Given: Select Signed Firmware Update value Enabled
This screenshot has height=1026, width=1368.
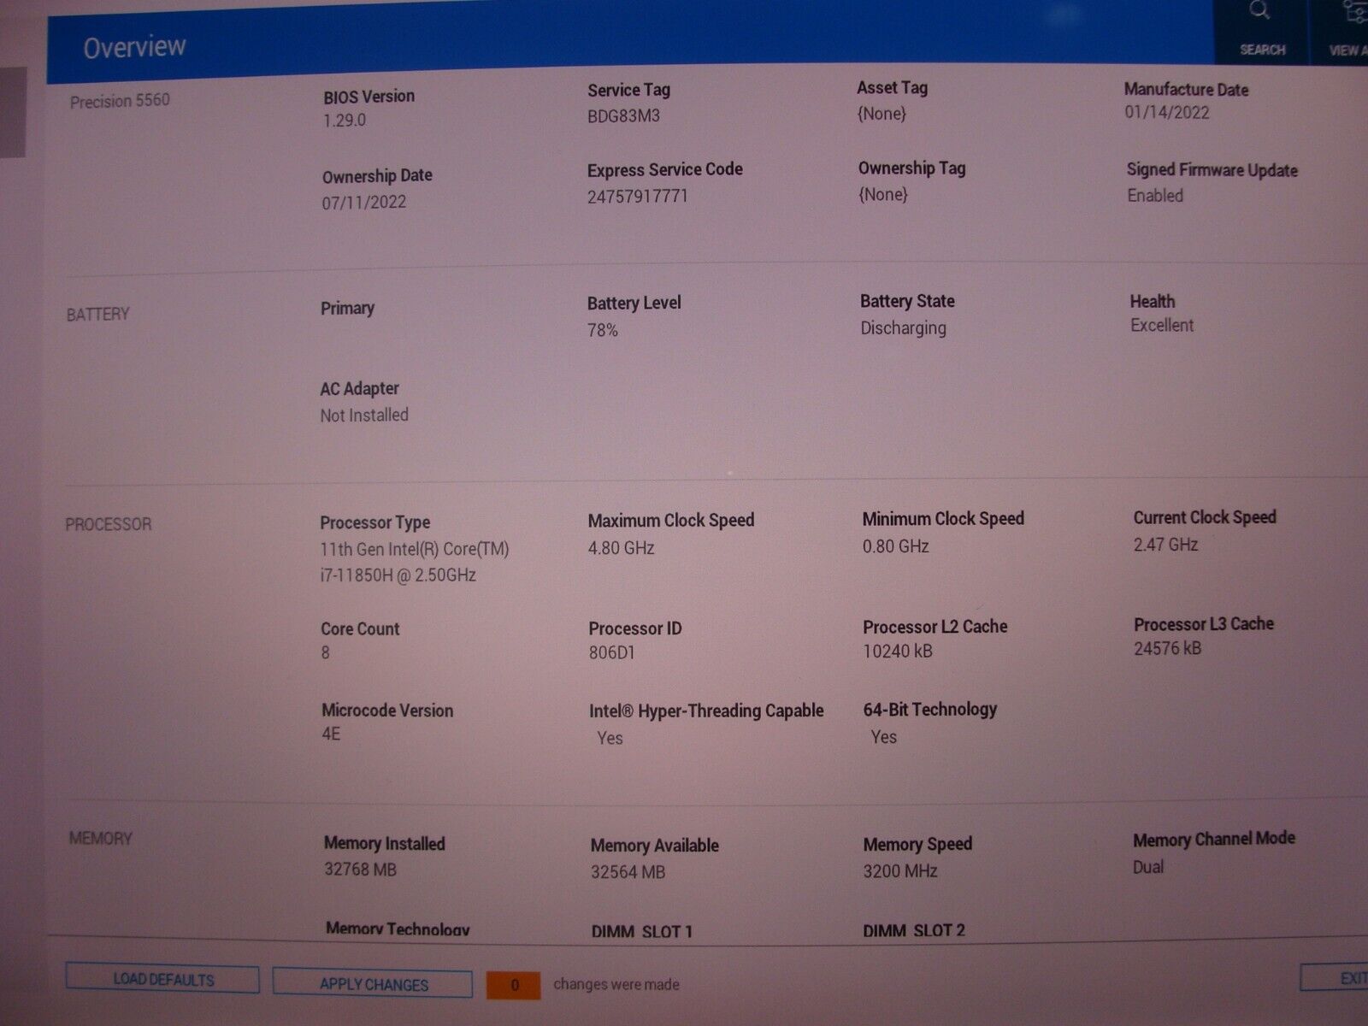Looking at the screenshot, I should coord(1155,195).
